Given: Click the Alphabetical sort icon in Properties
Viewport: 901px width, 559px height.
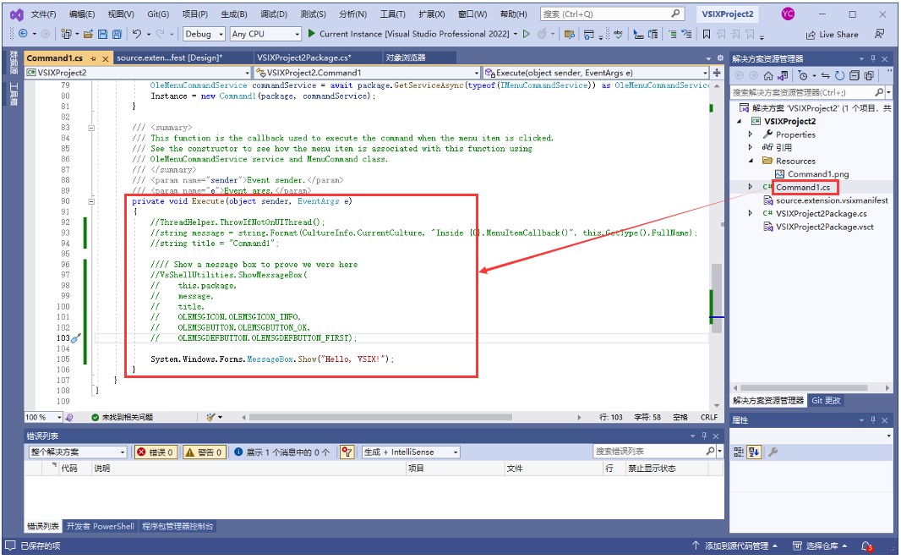Looking at the screenshot, I should [754, 452].
